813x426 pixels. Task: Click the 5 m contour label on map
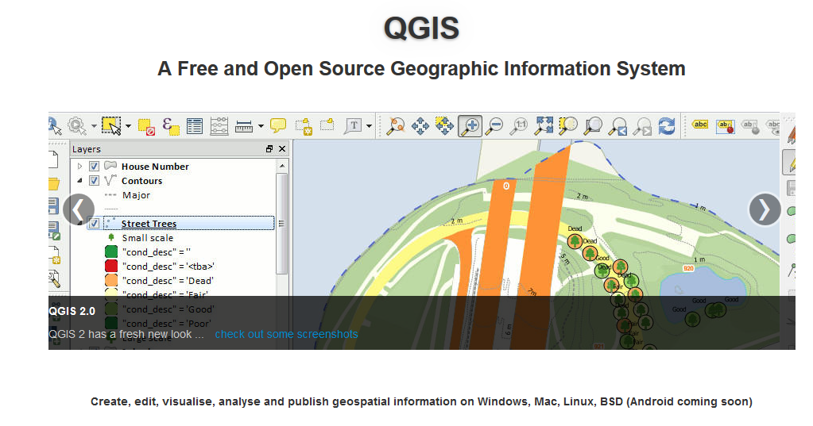coord(564,259)
